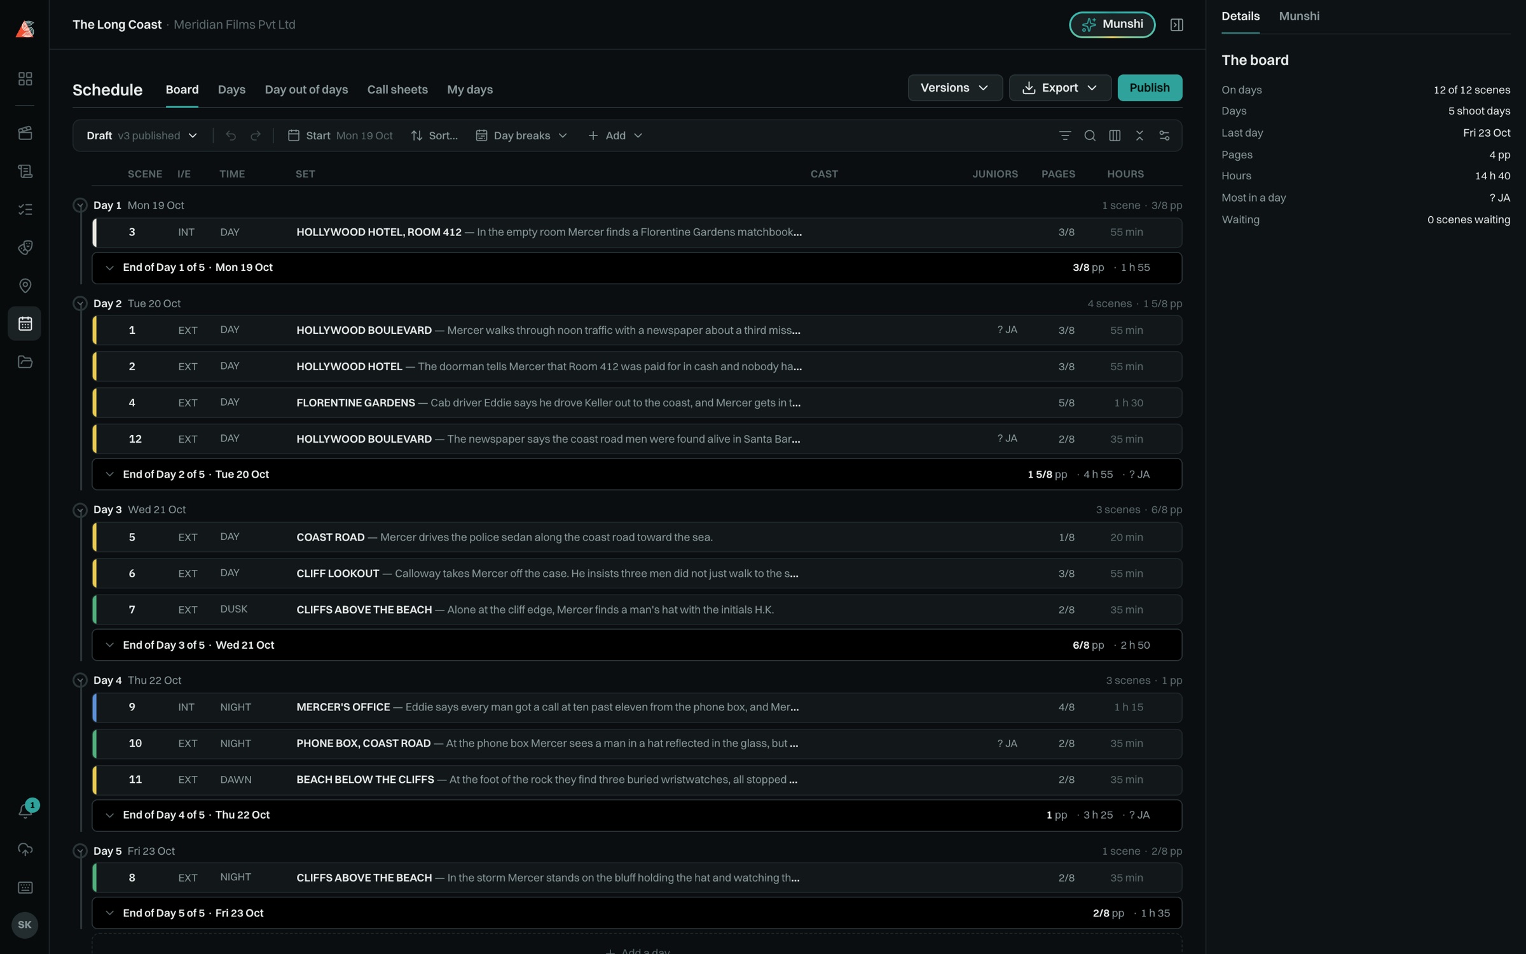Open the location pin icon in sidebar
Image resolution: width=1526 pixels, height=954 pixels.
pos(25,286)
